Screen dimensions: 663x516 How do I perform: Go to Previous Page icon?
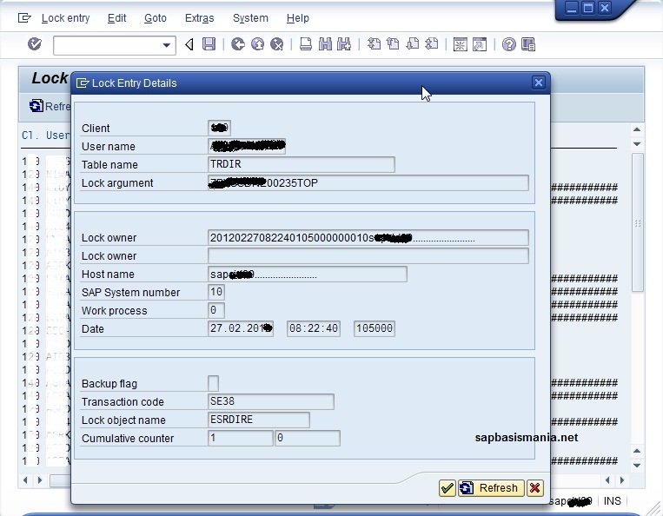(394, 44)
